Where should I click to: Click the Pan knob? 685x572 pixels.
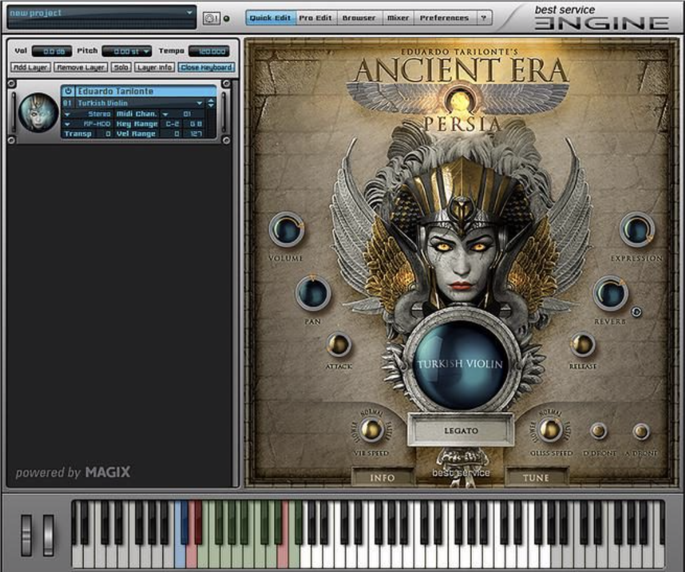(x=313, y=293)
